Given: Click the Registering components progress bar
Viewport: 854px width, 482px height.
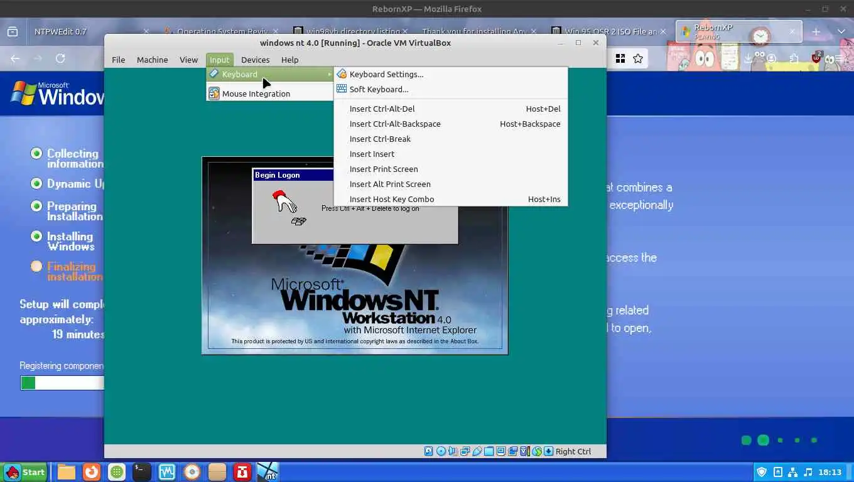Looking at the screenshot, I should (x=62, y=383).
